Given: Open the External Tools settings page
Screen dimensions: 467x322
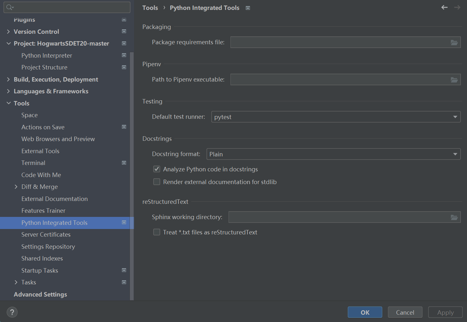Looking at the screenshot, I should click(40, 151).
